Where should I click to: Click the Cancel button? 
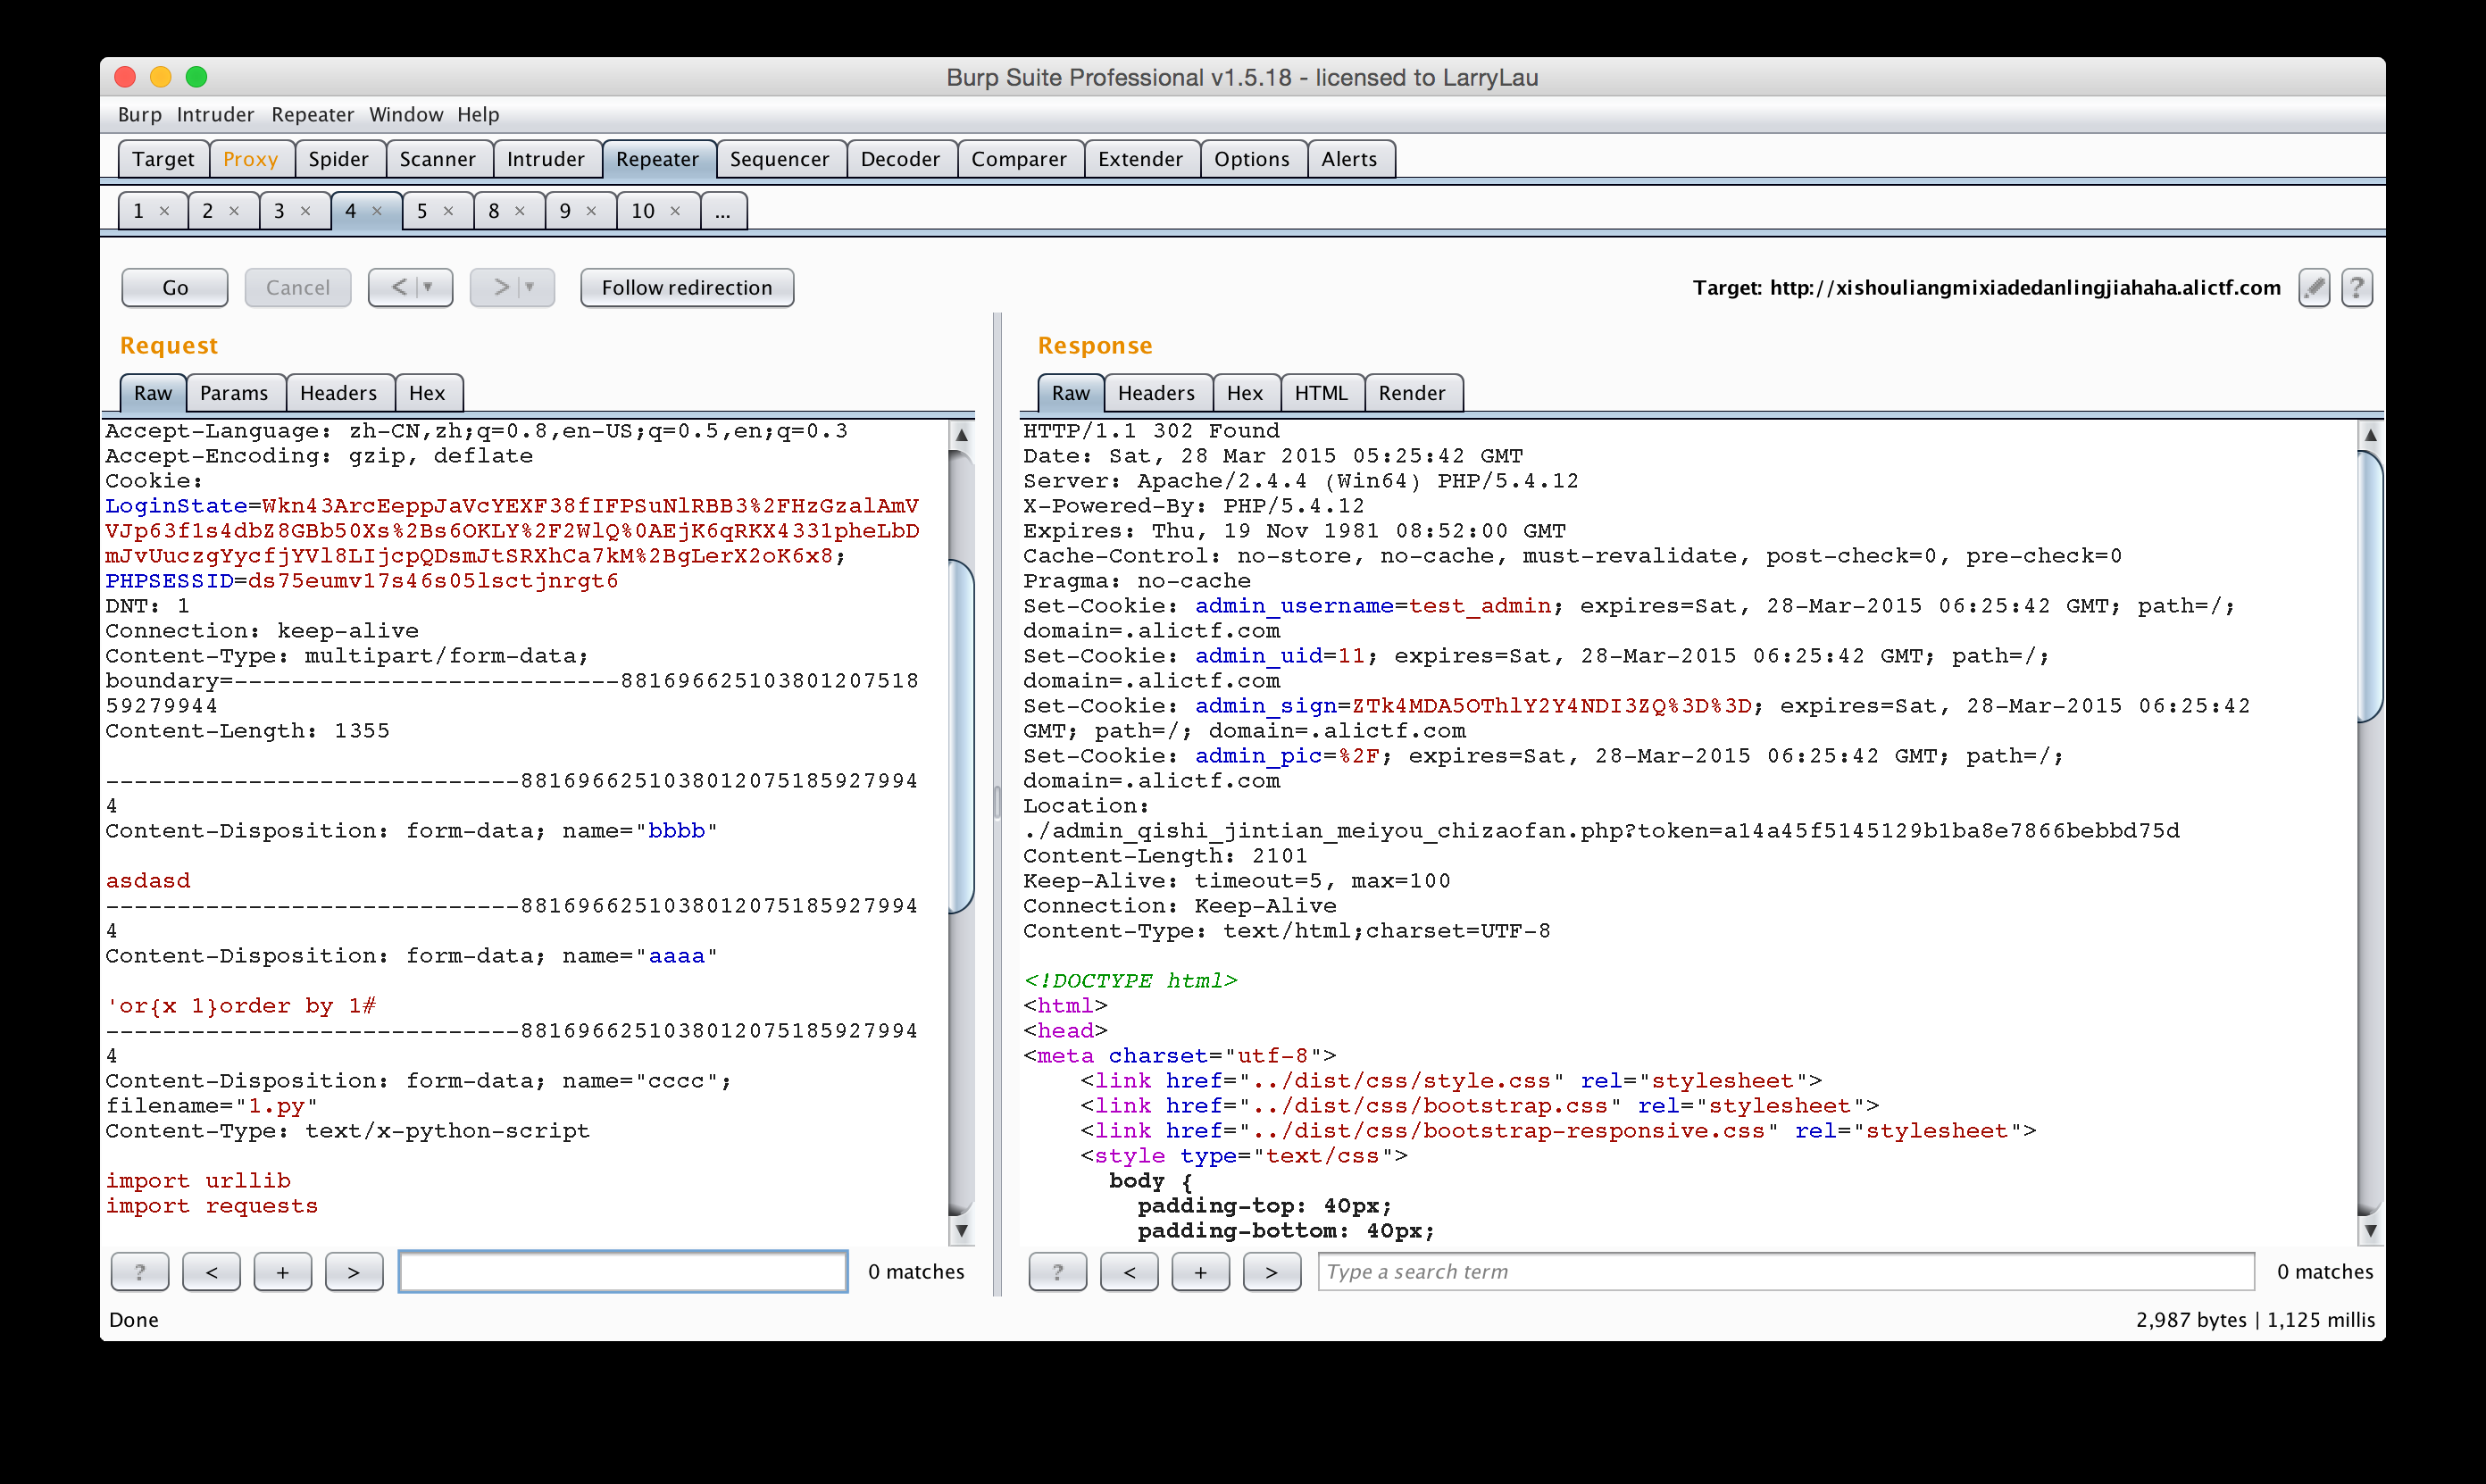298,288
